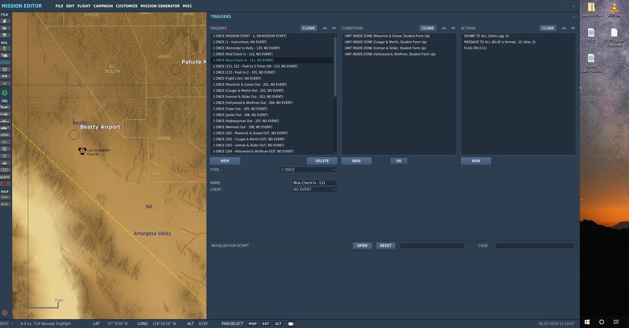Click the red exit icon at bottom-left
This screenshot has width=629, height=328.
(5, 313)
